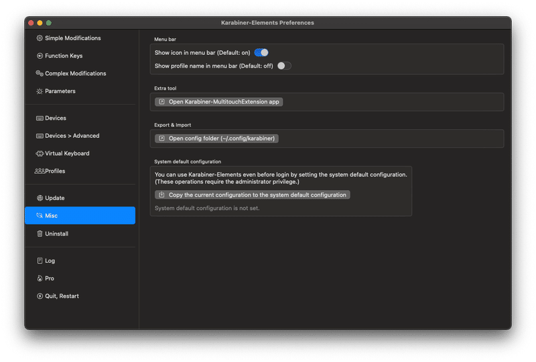
Task: Click the Uninstall trash icon
Action: pos(40,234)
